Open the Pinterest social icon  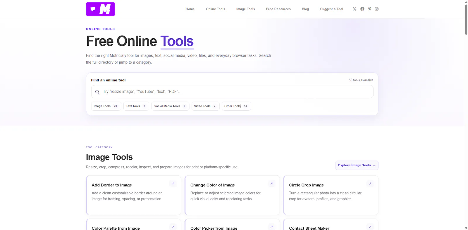point(370,9)
